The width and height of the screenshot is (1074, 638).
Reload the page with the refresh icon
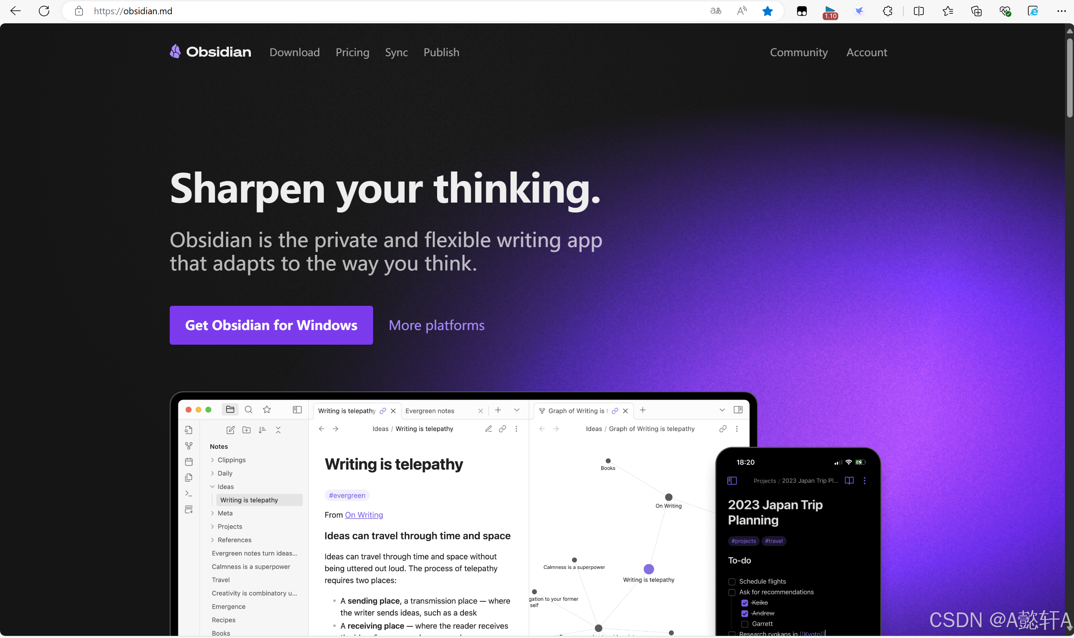click(44, 11)
